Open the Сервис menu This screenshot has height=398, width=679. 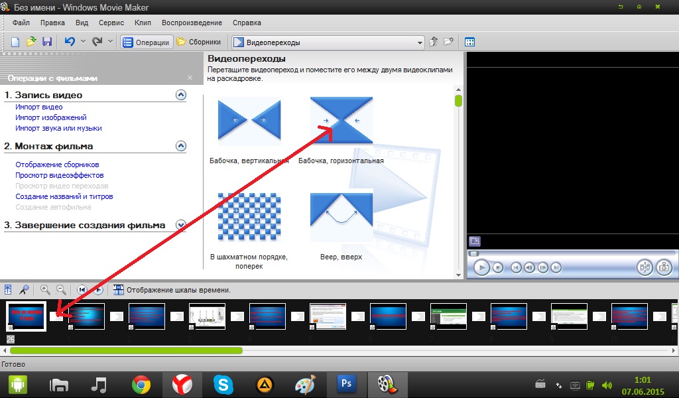point(111,23)
